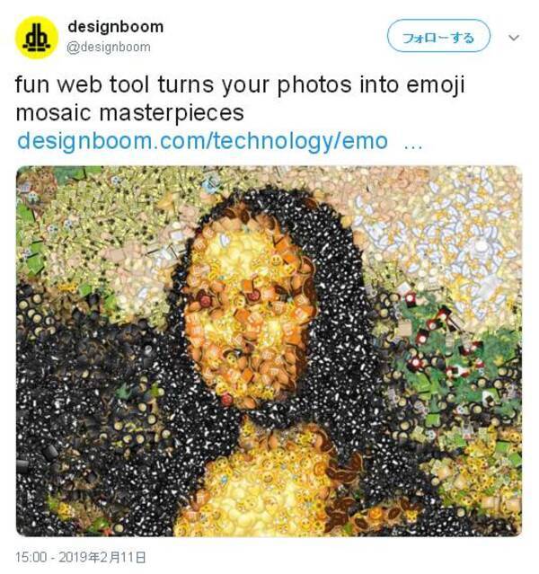Open the designboom.com/technology/emo link
Image resolution: width=539 pixels, height=574 pixels.
[202, 141]
